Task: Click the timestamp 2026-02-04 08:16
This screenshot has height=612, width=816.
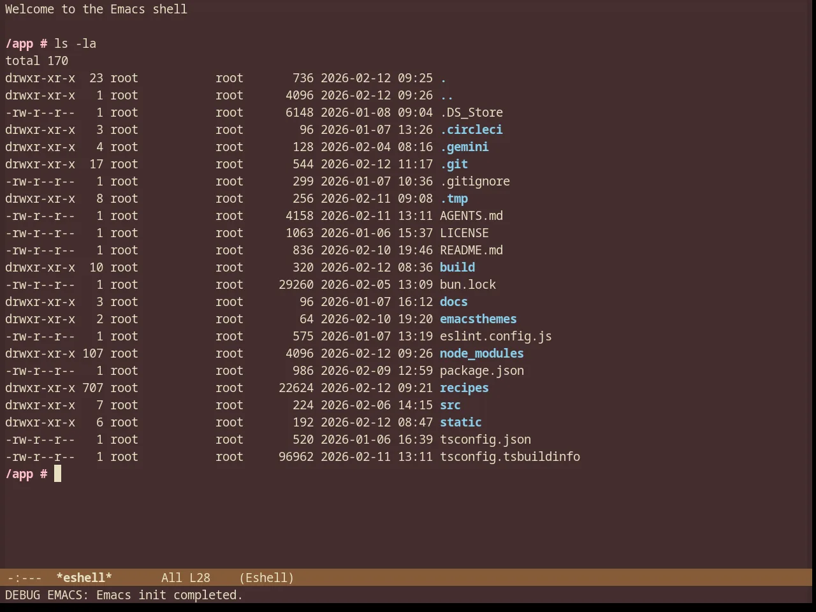Action: (377, 147)
